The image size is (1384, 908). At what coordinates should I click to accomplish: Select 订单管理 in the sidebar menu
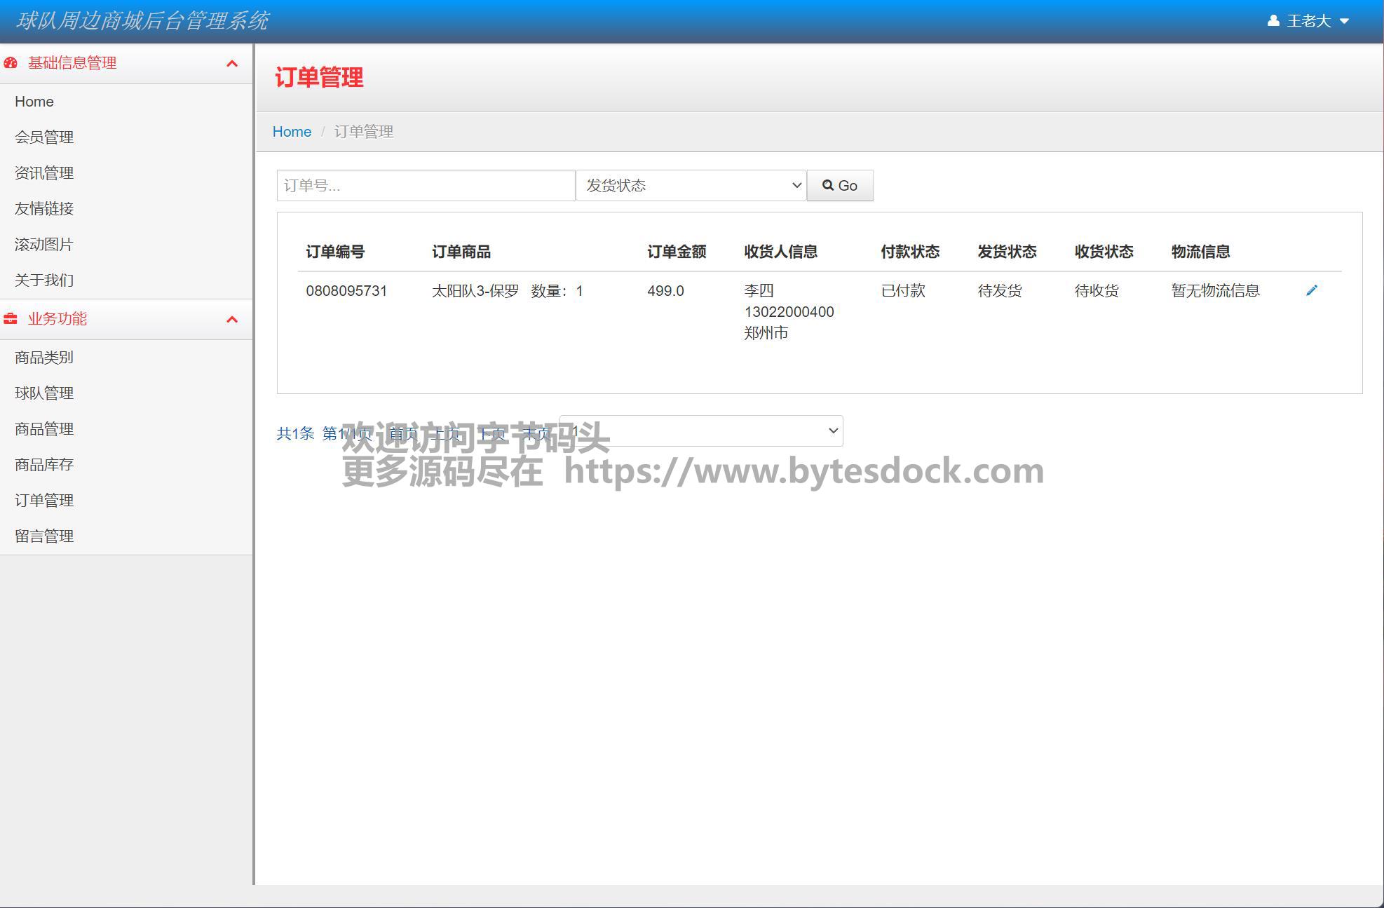pos(44,501)
